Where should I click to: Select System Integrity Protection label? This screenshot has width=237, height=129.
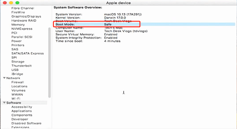[x=79, y=38]
